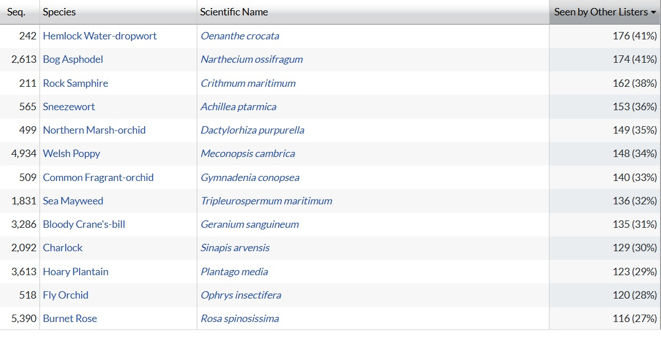Click Common Fragrant-orchid species link
Viewport: 661px width, 342px height.
click(x=98, y=178)
